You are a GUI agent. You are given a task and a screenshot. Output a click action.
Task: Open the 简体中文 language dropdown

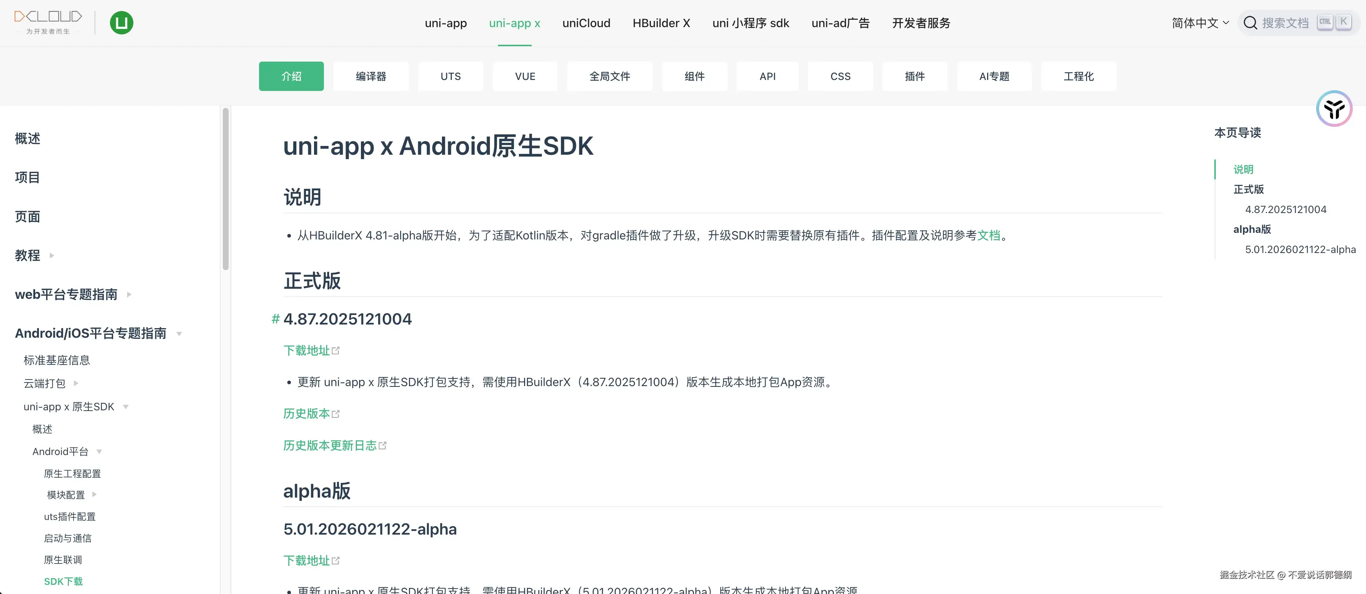[1200, 23]
